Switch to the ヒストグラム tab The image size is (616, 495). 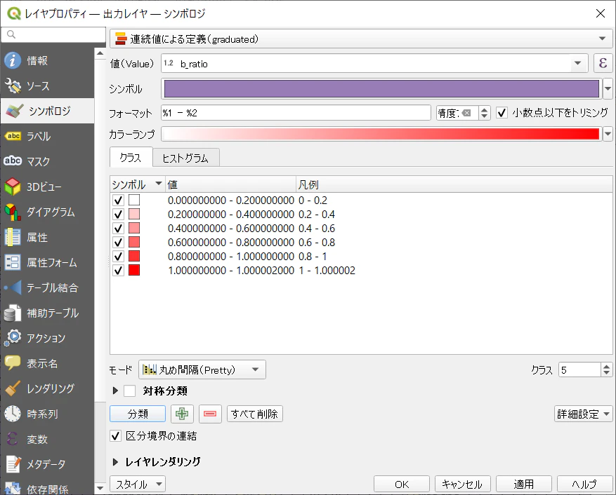pos(185,158)
